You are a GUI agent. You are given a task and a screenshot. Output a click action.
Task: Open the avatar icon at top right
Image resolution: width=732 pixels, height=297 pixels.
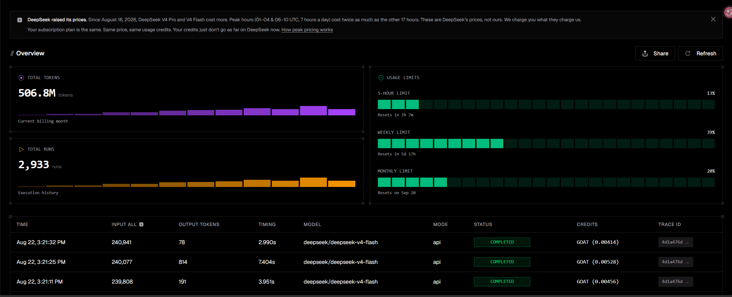[728, 13]
